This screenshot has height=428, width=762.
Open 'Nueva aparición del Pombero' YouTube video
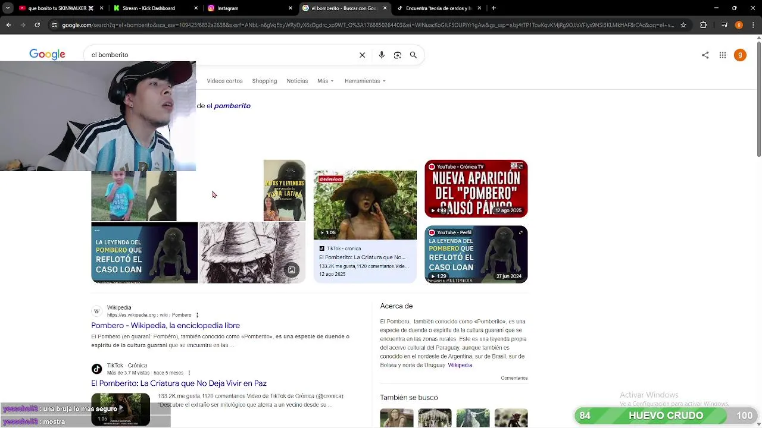click(476, 188)
